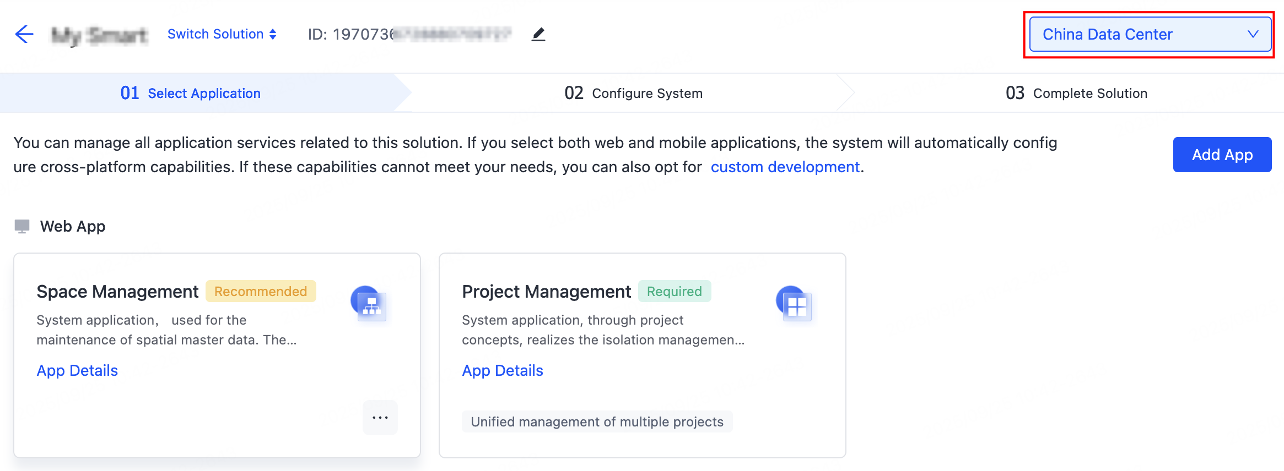
Task: Click the Add App button
Action: (1222, 155)
